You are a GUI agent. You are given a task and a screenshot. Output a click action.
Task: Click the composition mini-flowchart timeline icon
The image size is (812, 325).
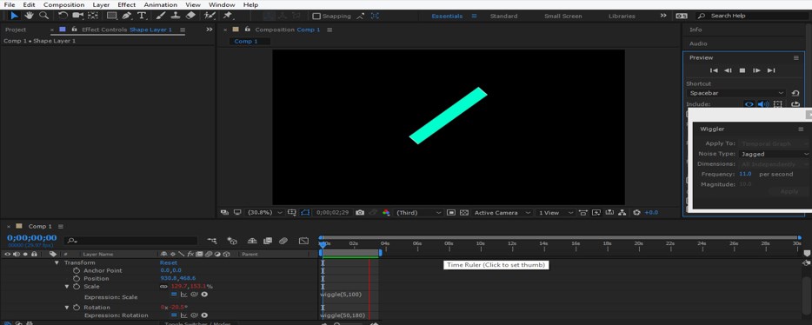(212, 241)
